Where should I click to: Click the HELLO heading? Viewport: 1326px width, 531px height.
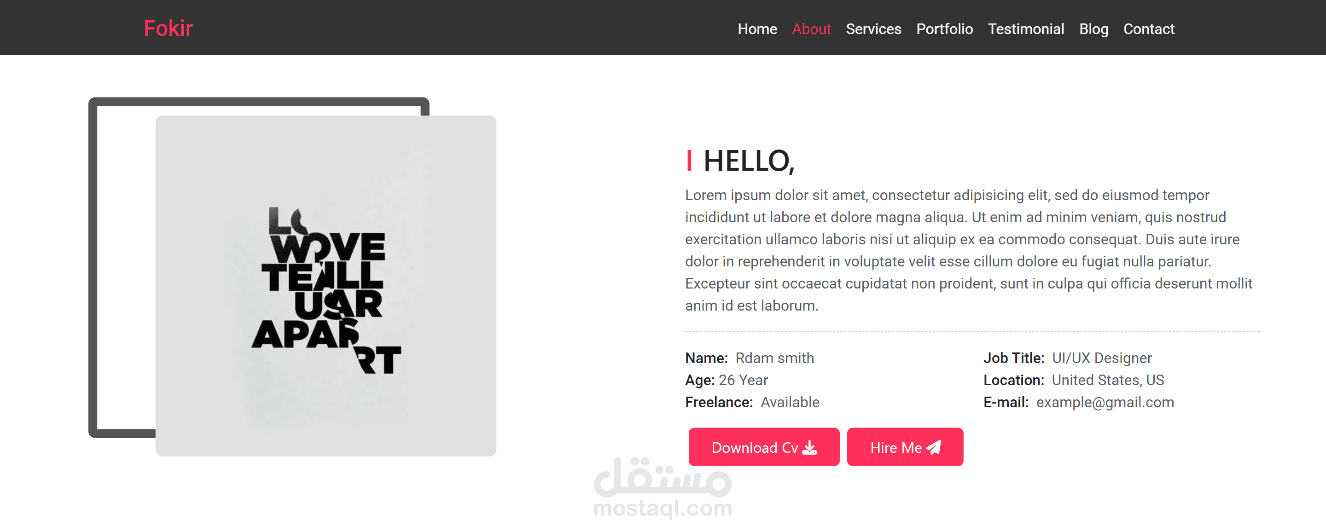tap(749, 161)
